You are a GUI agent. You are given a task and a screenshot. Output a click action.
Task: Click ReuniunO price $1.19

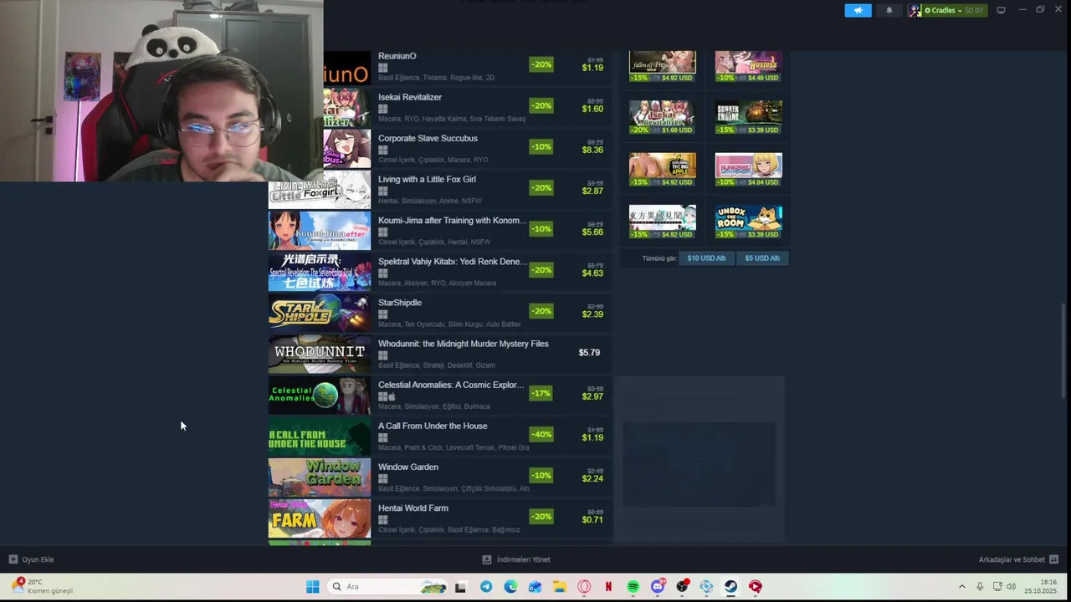point(592,68)
